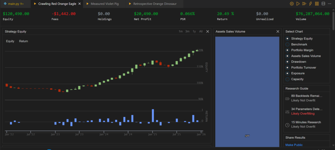Click the Select Chart heading
Screen dimensions: 335x150
tap(294, 31)
